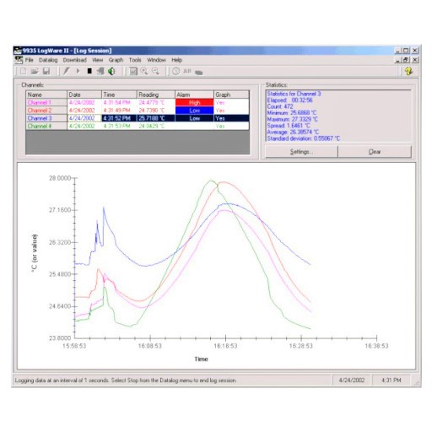432x432 pixels.
Task: Click the New file toolbar icon
Action: pos(24,71)
